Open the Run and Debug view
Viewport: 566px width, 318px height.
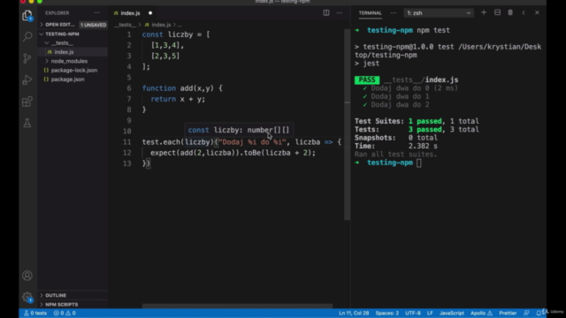click(27, 79)
